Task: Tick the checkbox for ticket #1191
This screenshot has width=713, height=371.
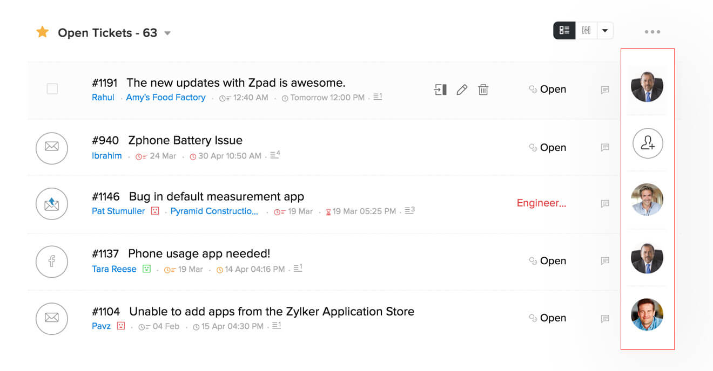Action: 52,89
